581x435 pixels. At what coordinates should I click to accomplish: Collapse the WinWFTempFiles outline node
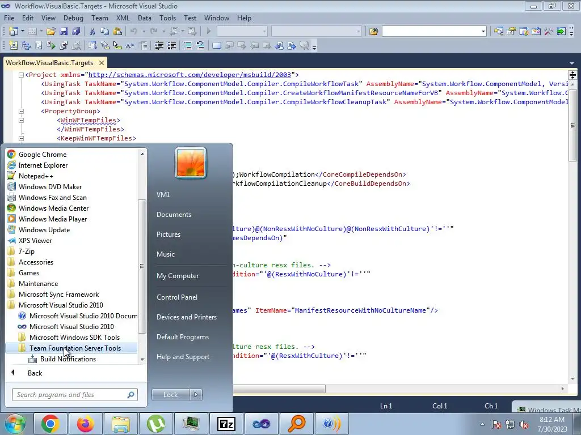point(21,120)
